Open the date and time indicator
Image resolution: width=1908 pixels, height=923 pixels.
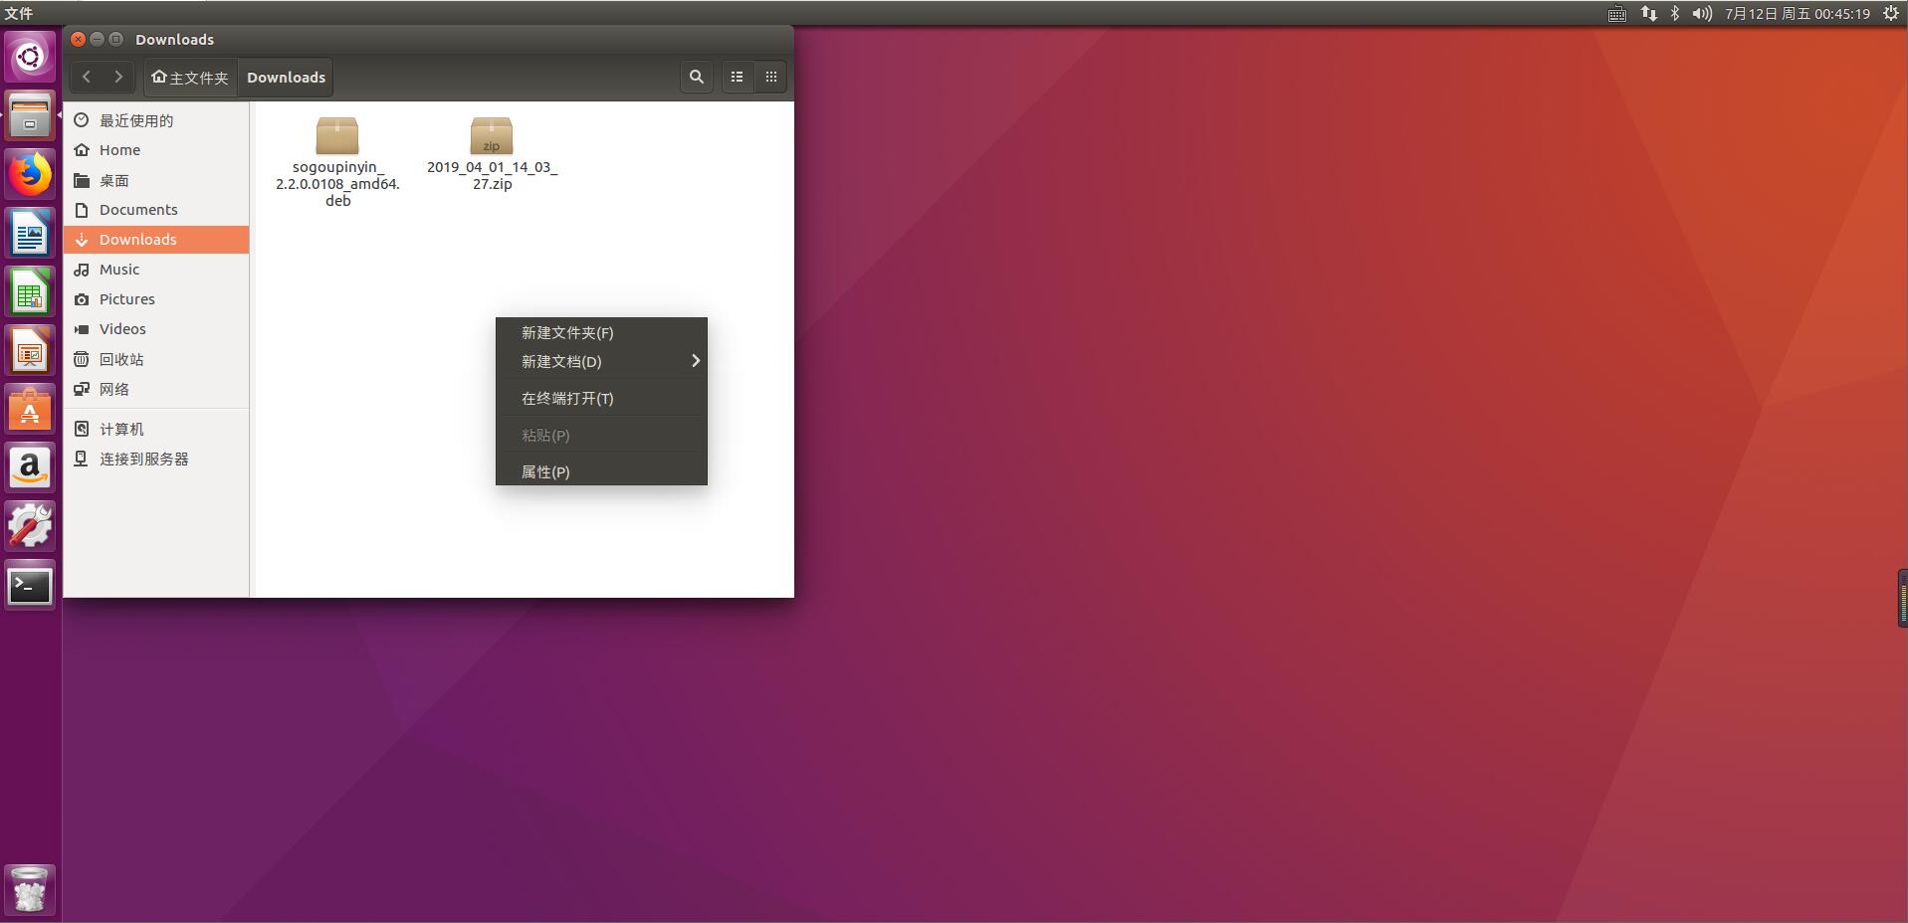pos(1798,13)
